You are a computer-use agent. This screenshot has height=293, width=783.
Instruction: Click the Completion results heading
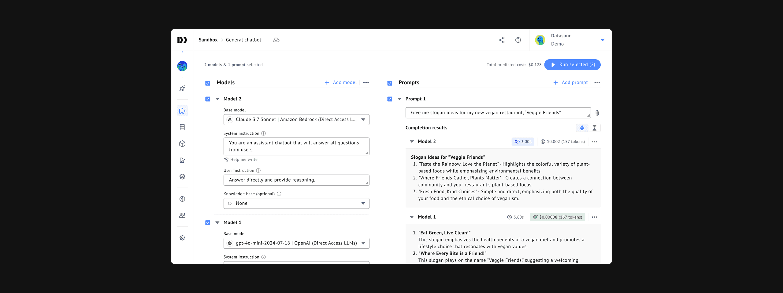426,128
